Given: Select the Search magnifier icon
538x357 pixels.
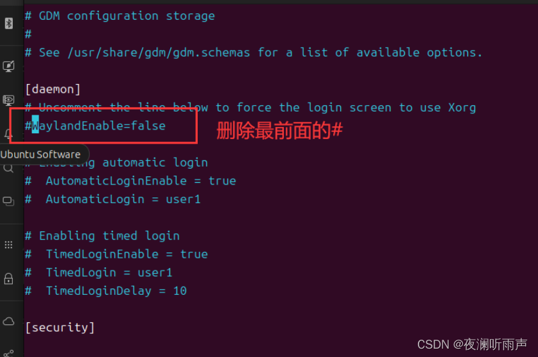Looking at the screenshot, I should click(x=8, y=168).
